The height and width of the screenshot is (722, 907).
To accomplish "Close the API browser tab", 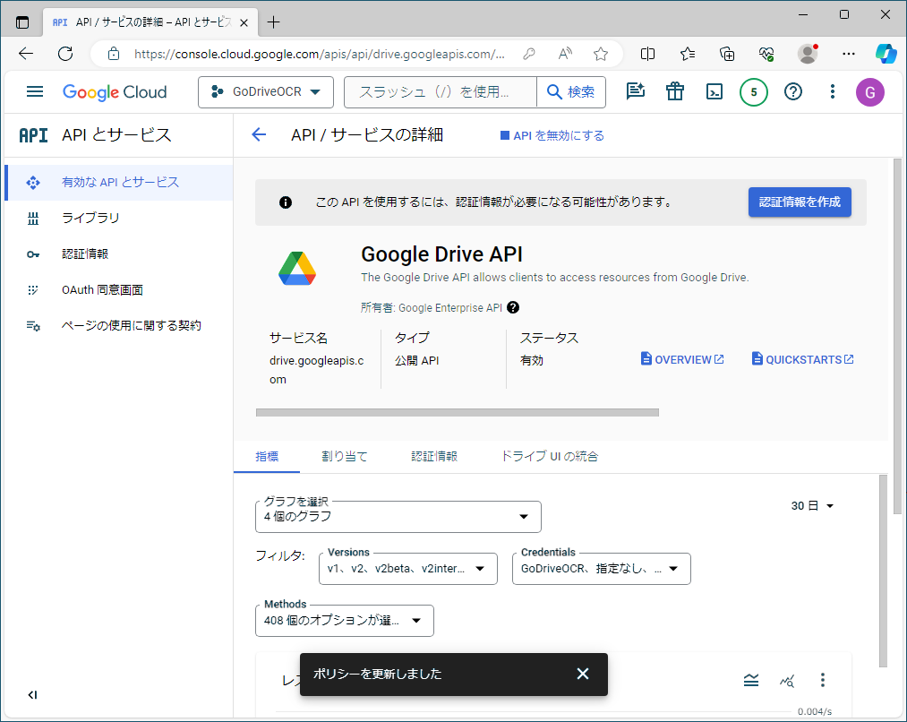I will (x=244, y=22).
